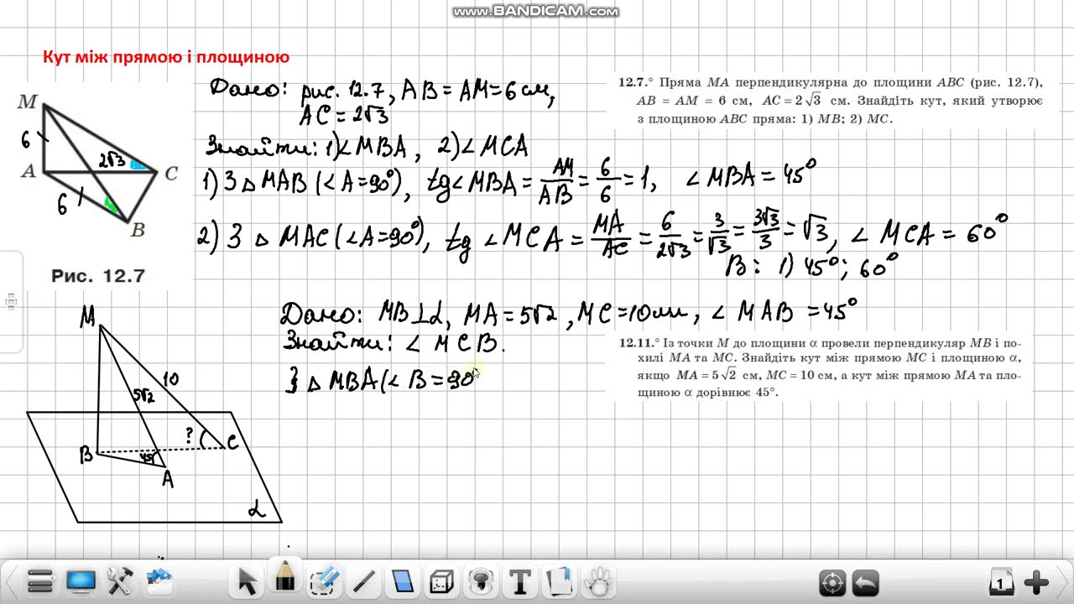The height and width of the screenshot is (604, 1074).
Task: Open the tools settings hammer-wrench icon
Action: tap(121, 580)
